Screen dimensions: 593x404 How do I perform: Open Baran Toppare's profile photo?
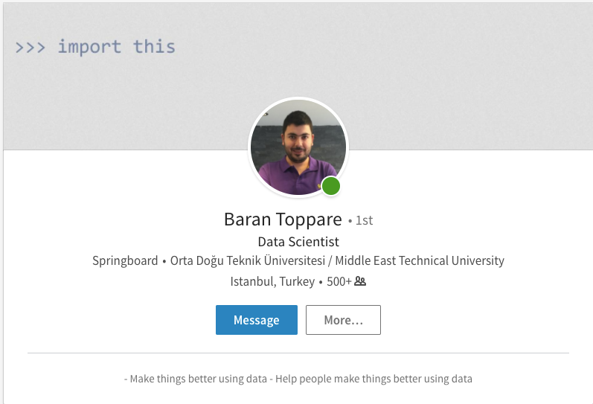click(298, 147)
